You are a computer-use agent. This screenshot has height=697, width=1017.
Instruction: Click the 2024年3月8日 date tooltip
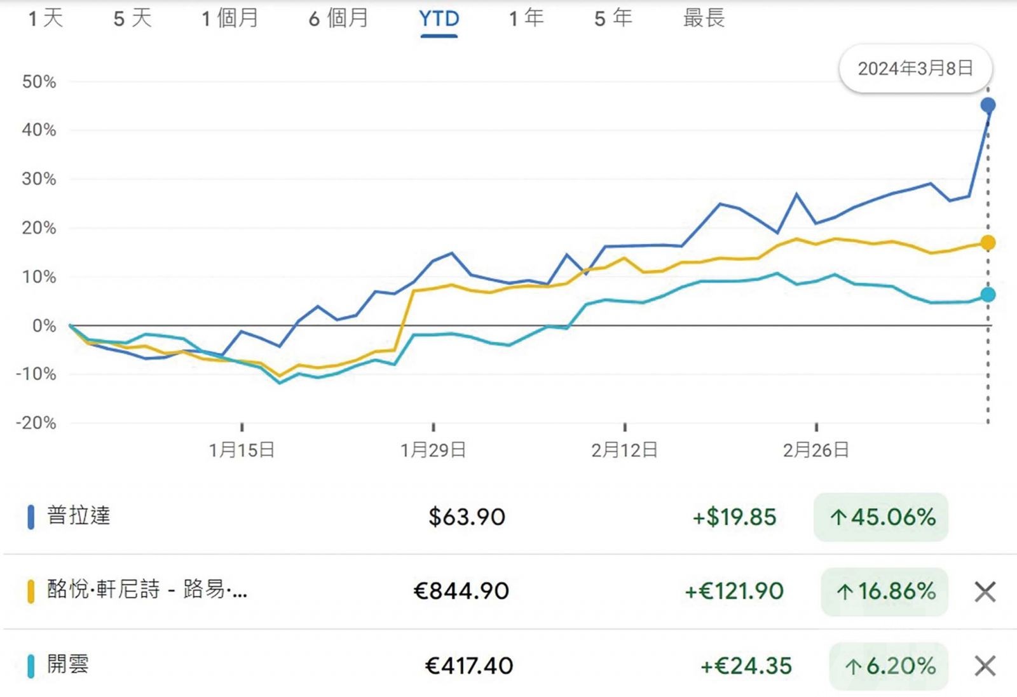[x=915, y=68]
